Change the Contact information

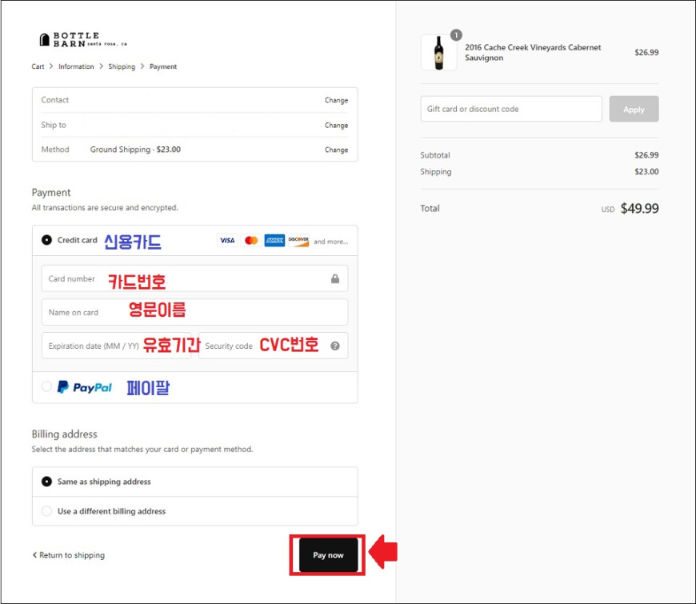point(336,100)
